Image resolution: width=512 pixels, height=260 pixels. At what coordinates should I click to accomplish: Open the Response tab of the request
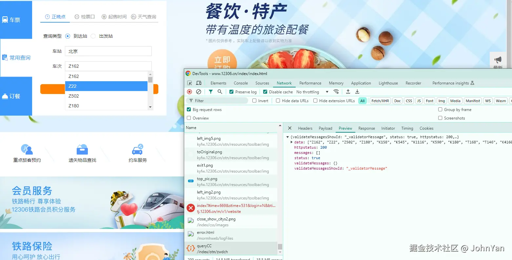[366, 128]
